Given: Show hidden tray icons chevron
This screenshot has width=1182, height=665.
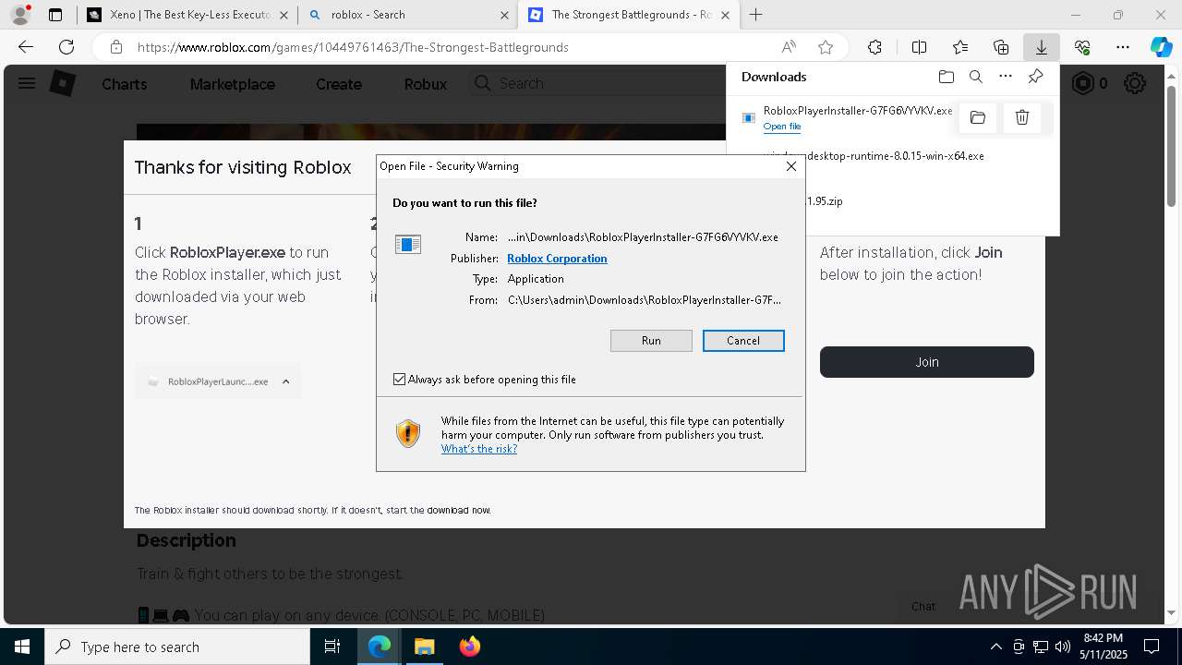Looking at the screenshot, I should coord(995,647).
